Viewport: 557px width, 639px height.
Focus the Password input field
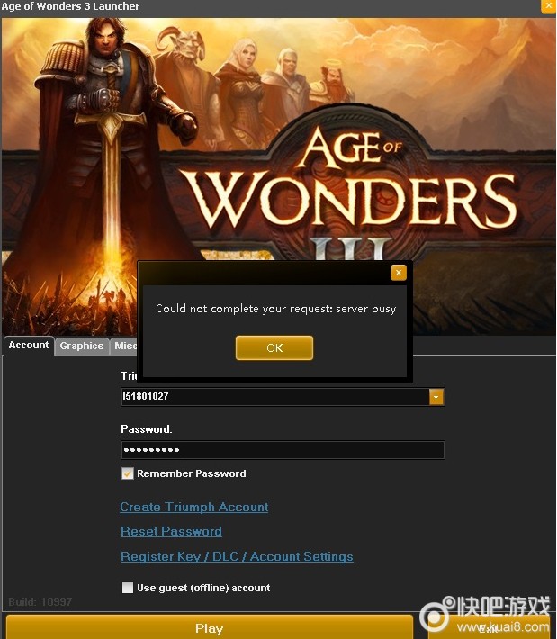click(x=283, y=450)
